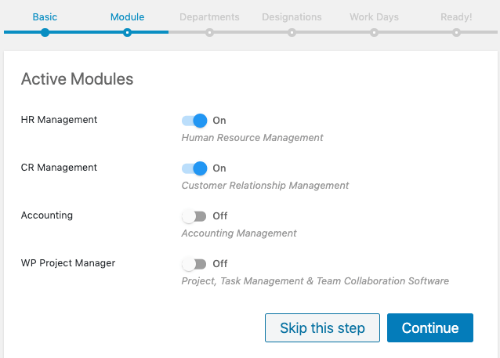This screenshot has width=500, height=358.
Task: Click the Departments progress dot
Action: [209, 33]
